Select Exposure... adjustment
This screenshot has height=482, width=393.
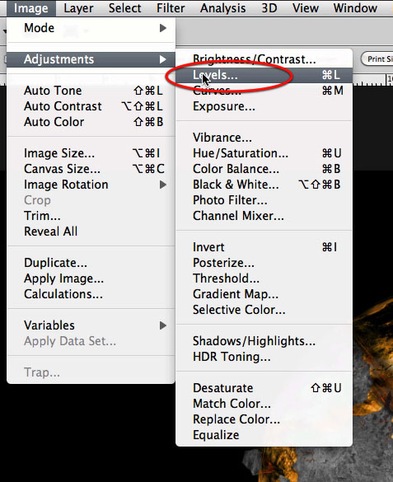(264, 106)
